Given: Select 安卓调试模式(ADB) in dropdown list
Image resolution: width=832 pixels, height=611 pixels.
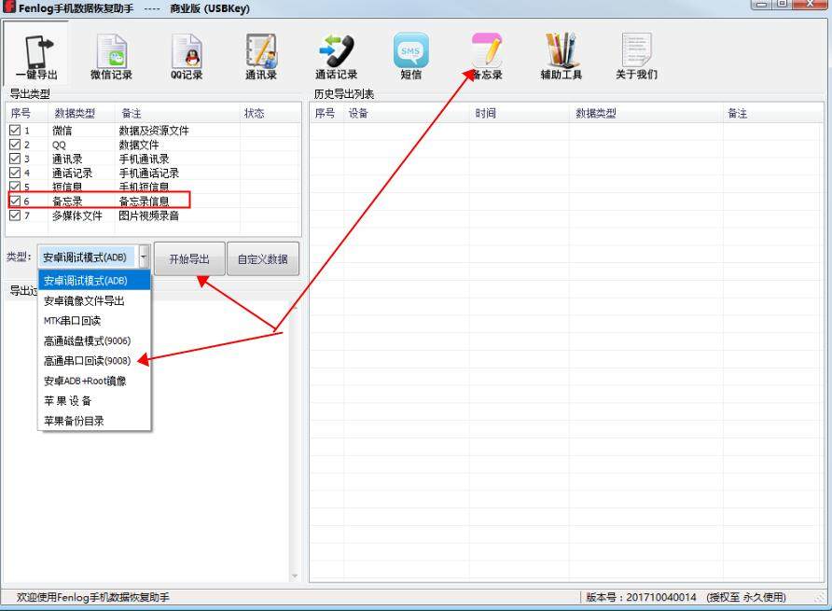Looking at the screenshot, I should click(94, 280).
